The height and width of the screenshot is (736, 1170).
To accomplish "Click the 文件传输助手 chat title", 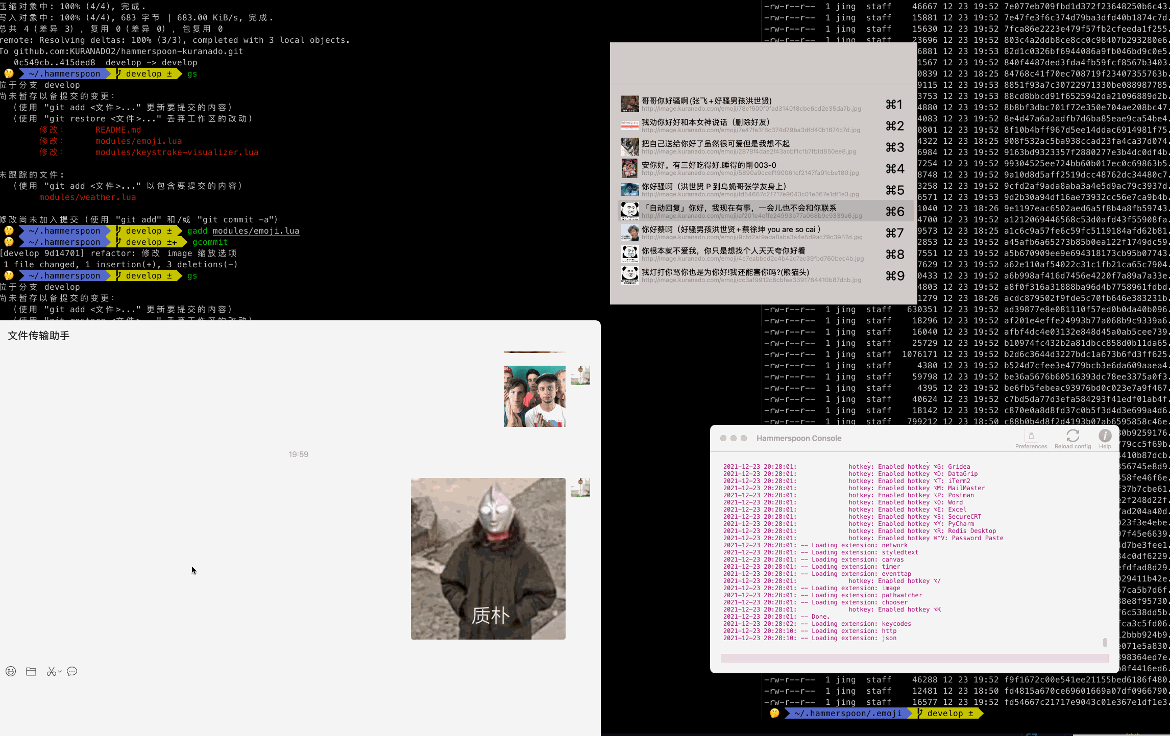I will click(39, 336).
